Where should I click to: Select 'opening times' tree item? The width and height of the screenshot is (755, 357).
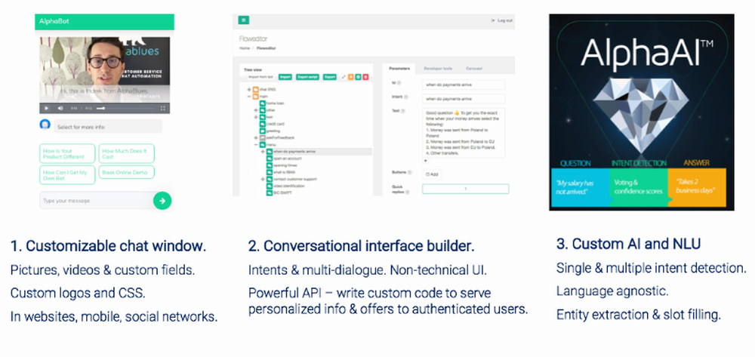[x=285, y=165]
